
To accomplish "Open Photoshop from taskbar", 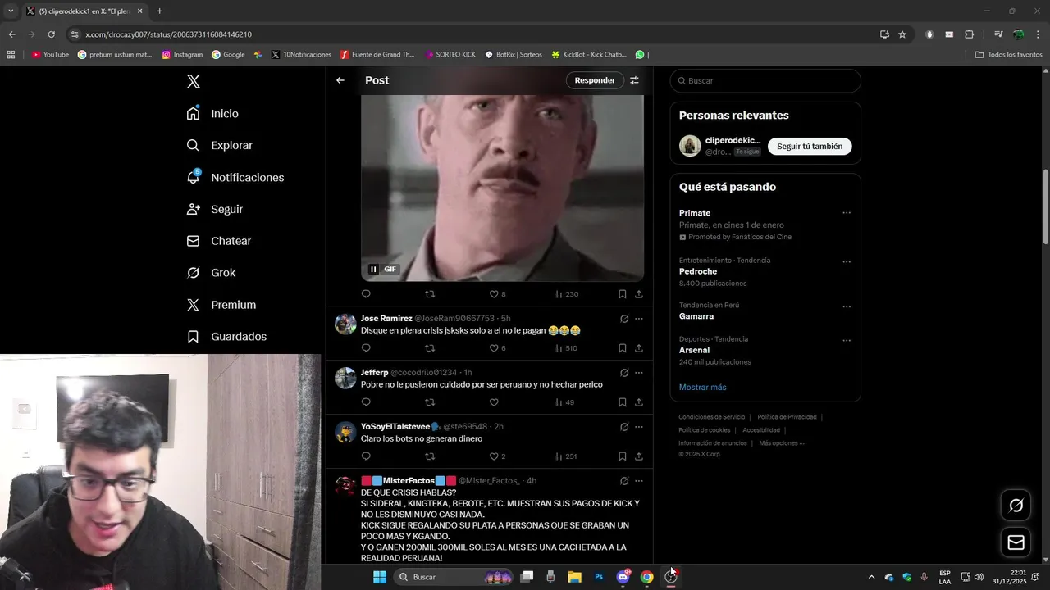I will [x=599, y=577].
